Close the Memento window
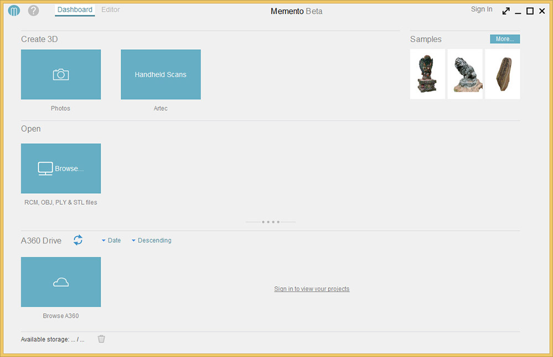Image resolution: width=553 pixels, height=357 pixels. (542, 11)
